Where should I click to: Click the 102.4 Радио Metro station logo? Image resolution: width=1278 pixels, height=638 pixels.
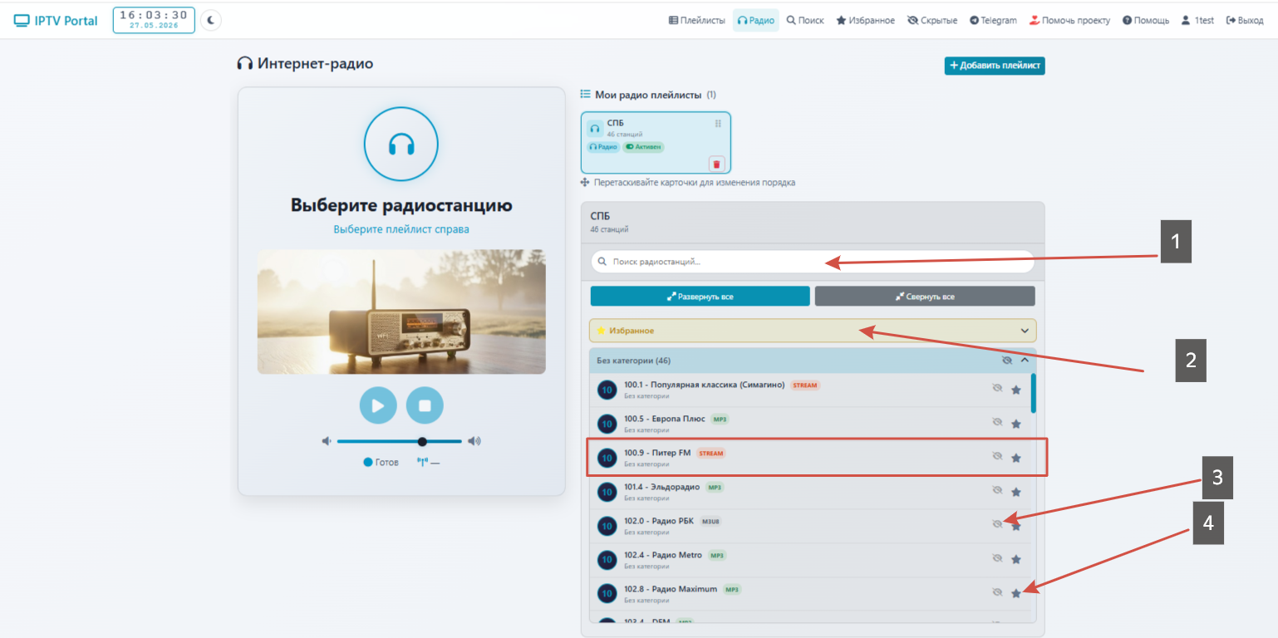pos(607,560)
